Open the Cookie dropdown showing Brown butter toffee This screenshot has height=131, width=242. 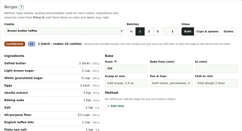click(64, 31)
